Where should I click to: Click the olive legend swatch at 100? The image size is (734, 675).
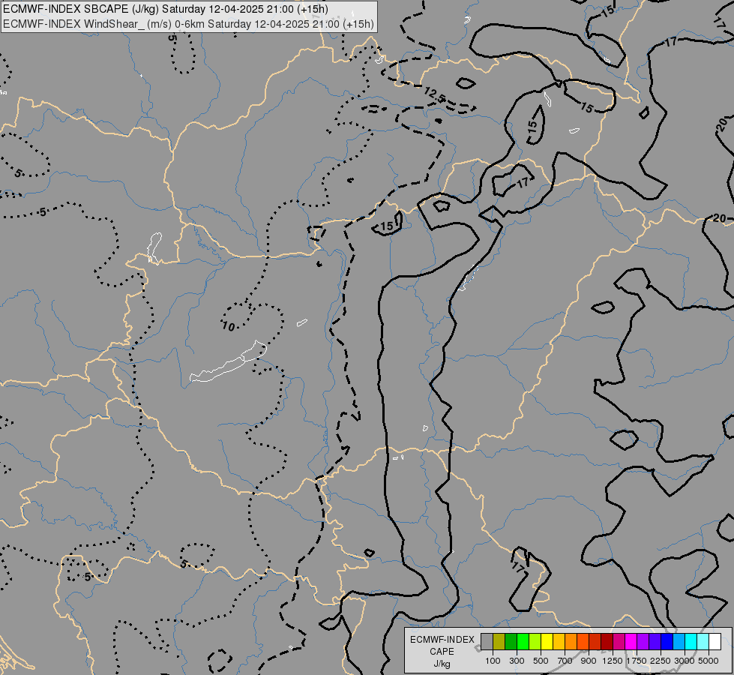point(499,641)
